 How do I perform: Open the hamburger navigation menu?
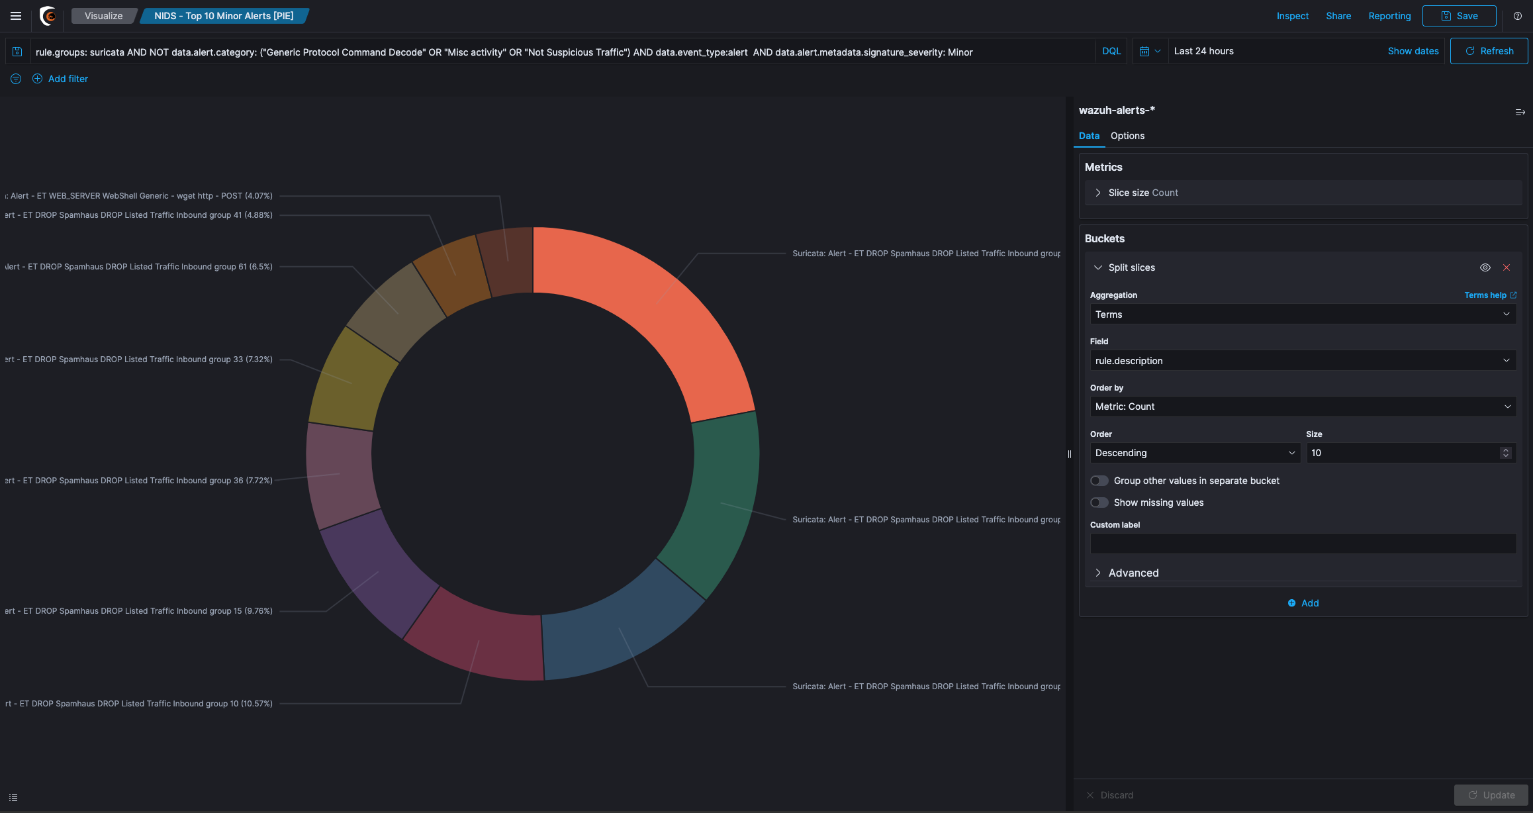click(16, 16)
